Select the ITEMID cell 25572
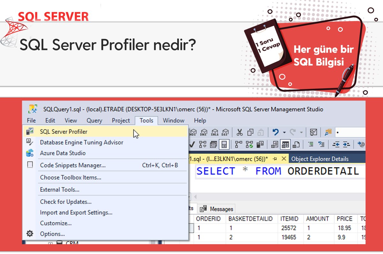The image size is (383, 254). [291, 228]
